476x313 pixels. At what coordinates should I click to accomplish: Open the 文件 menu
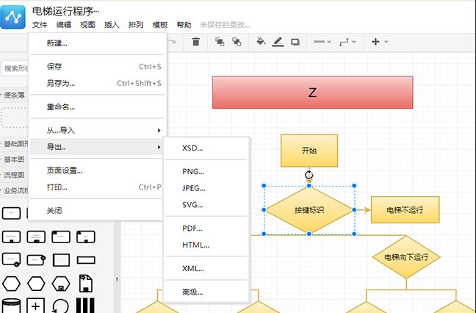40,25
